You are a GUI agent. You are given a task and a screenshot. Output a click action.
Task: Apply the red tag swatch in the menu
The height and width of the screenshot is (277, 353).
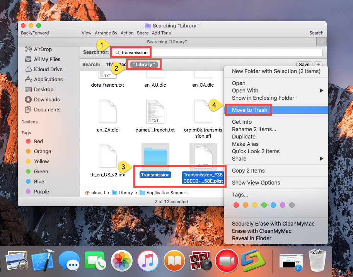coord(236,205)
